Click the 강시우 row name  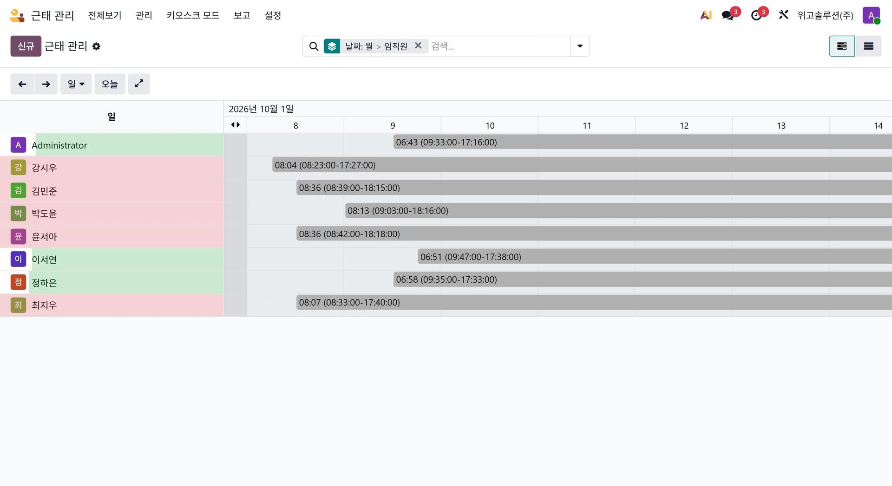point(44,168)
